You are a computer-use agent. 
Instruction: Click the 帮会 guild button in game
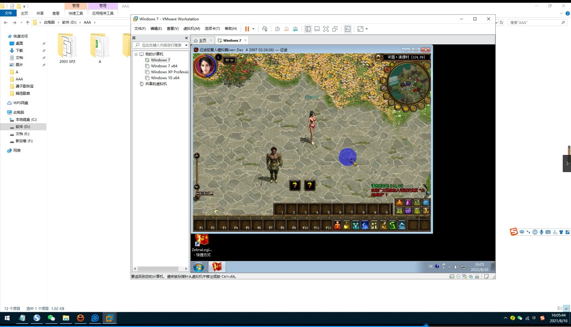click(229, 60)
